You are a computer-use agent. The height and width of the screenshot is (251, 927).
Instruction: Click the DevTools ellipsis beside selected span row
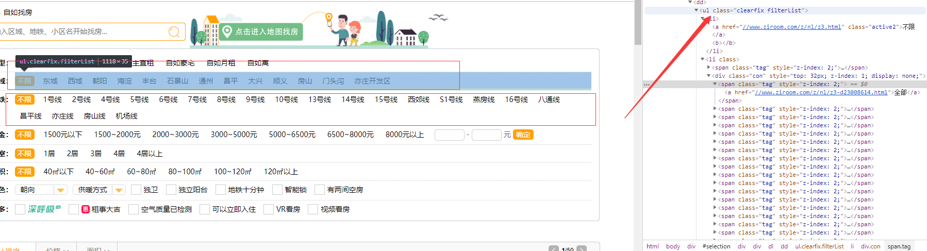647,85
